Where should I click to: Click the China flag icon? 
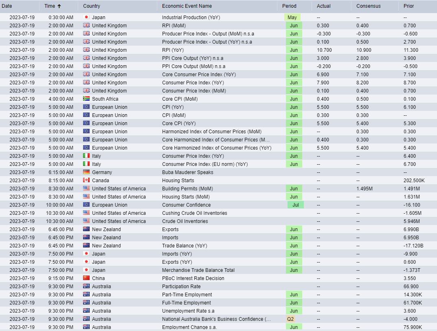point(86,278)
